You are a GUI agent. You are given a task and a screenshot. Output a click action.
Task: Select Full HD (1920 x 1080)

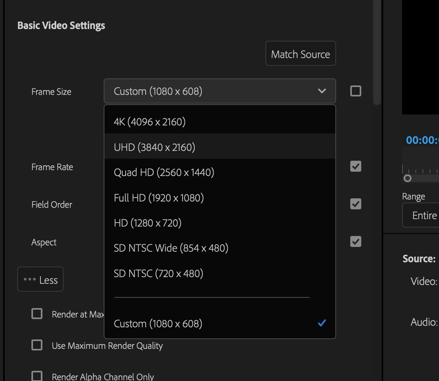tap(220, 198)
